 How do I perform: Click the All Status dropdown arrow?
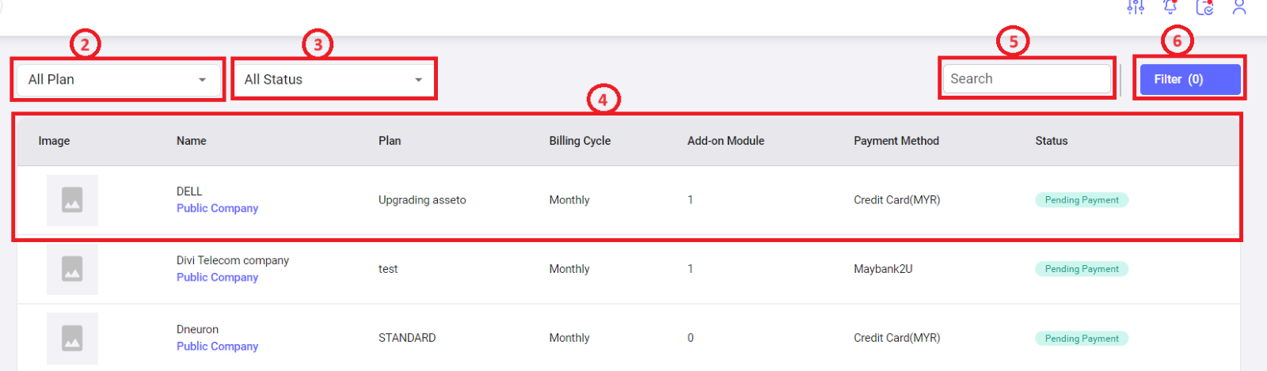[x=419, y=80]
